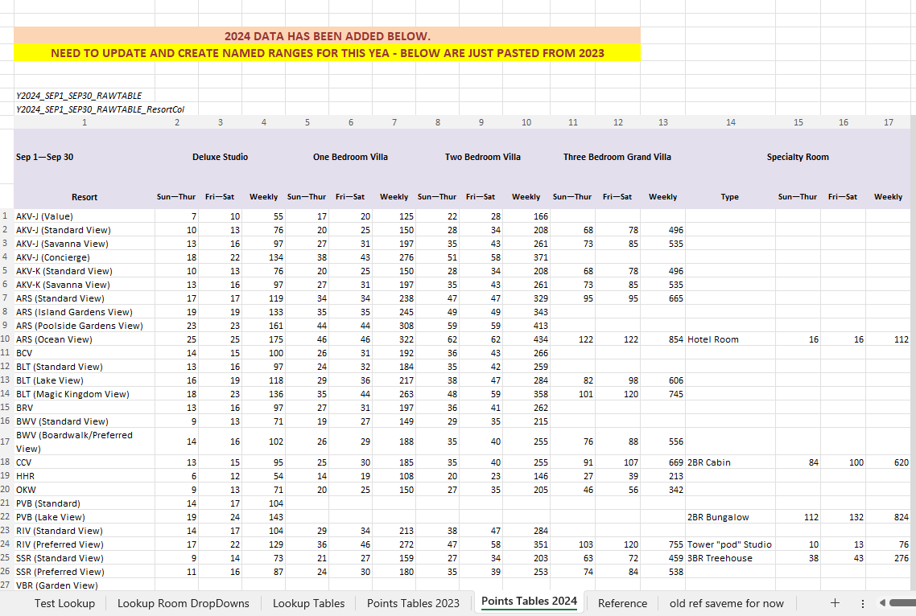Click the 'Specialty Room' header cell
This screenshot has width=916, height=616.
pos(797,157)
